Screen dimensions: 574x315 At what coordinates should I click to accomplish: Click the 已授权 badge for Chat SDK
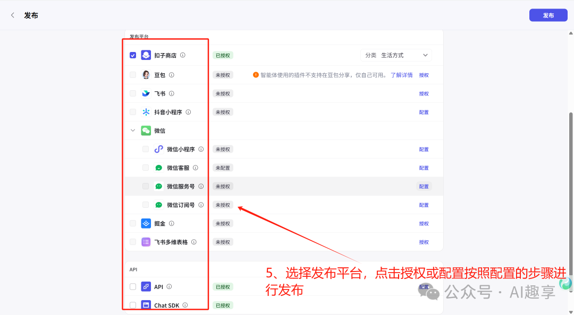pos(223,305)
